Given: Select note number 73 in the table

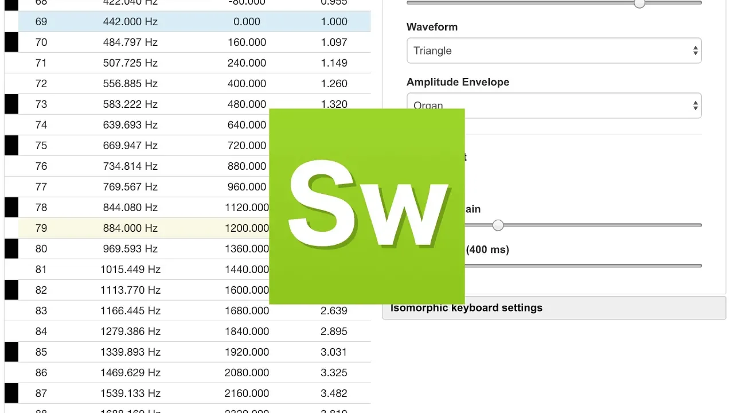Looking at the screenshot, I should 41,104.
